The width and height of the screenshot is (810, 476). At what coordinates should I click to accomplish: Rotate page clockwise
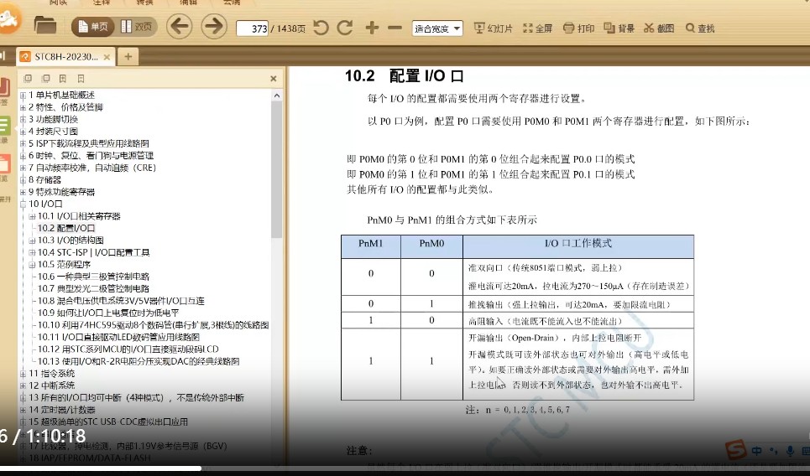click(x=344, y=28)
